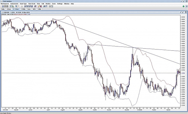Click the zoom in magnifier icon
Viewport: 188px width, 114px height.
pyautogui.click(x=16, y=6)
